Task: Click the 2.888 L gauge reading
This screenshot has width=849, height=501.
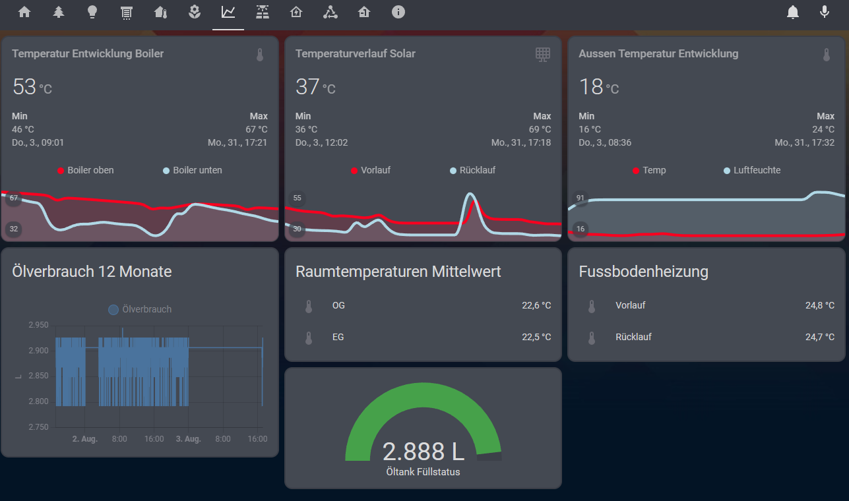Action: coord(423,452)
